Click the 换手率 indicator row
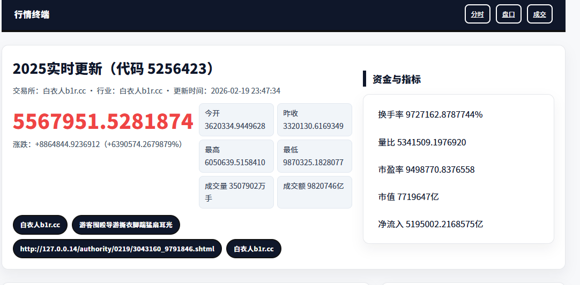Image resolution: width=580 pixels, height=285 pixels. click(430, 114)
